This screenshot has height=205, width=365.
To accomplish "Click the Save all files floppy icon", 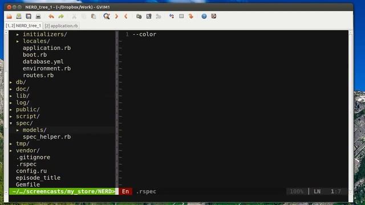I will pyautogui.click(x=29, y=17).
